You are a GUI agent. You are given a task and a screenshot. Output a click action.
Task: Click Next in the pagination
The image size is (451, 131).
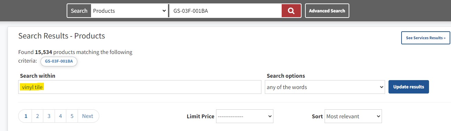tap(88, 116)
